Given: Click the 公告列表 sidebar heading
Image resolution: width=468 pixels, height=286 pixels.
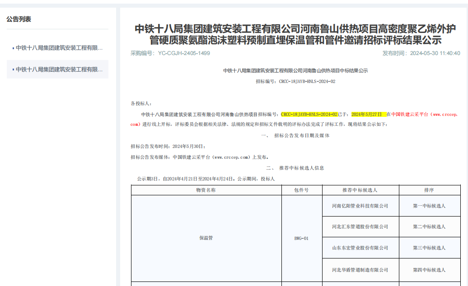Looking at the screenshot, I should coord(19,19).
